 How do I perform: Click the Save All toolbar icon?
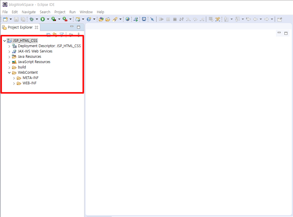(x=23, y=19)
